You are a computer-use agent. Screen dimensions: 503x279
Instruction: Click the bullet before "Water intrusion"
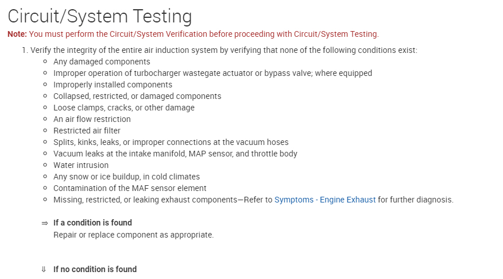pos(45,165)
